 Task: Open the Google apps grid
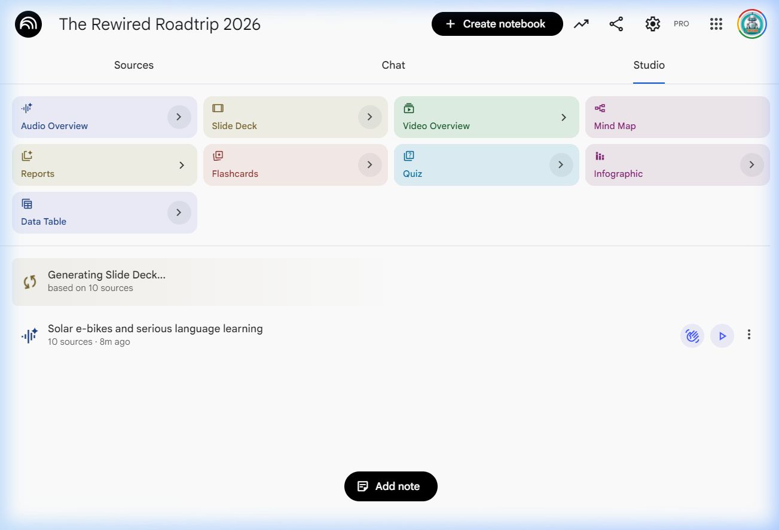point(716,24)
